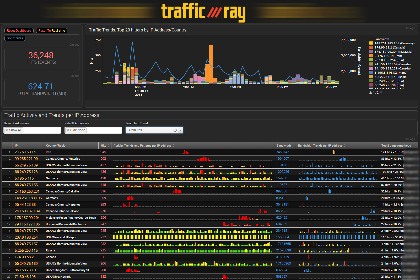Clear the '3 Minutes' zoom selection
The width and height of the screenshot is (420, 280).
(175, 130)
